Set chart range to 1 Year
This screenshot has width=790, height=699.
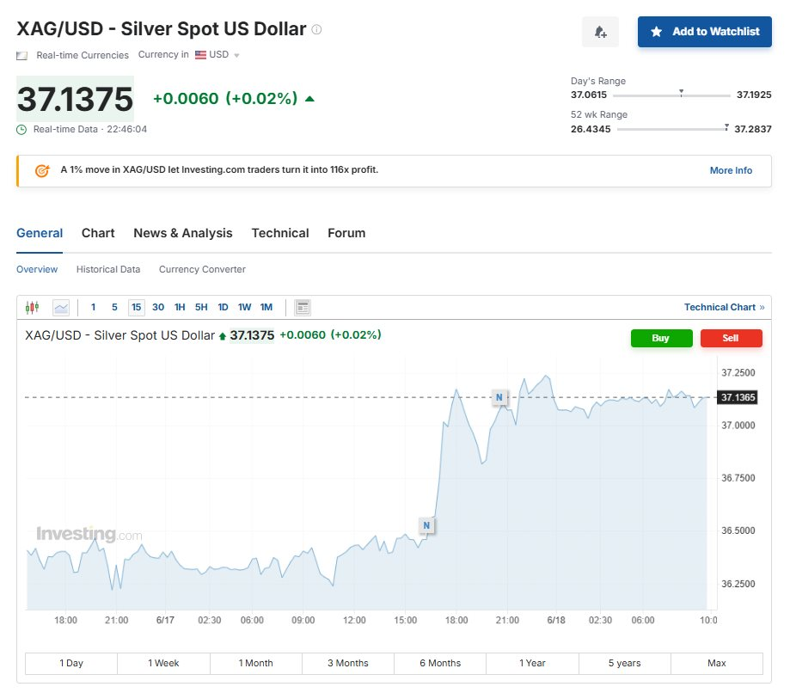pyautogui.click(x=533, y=663)
